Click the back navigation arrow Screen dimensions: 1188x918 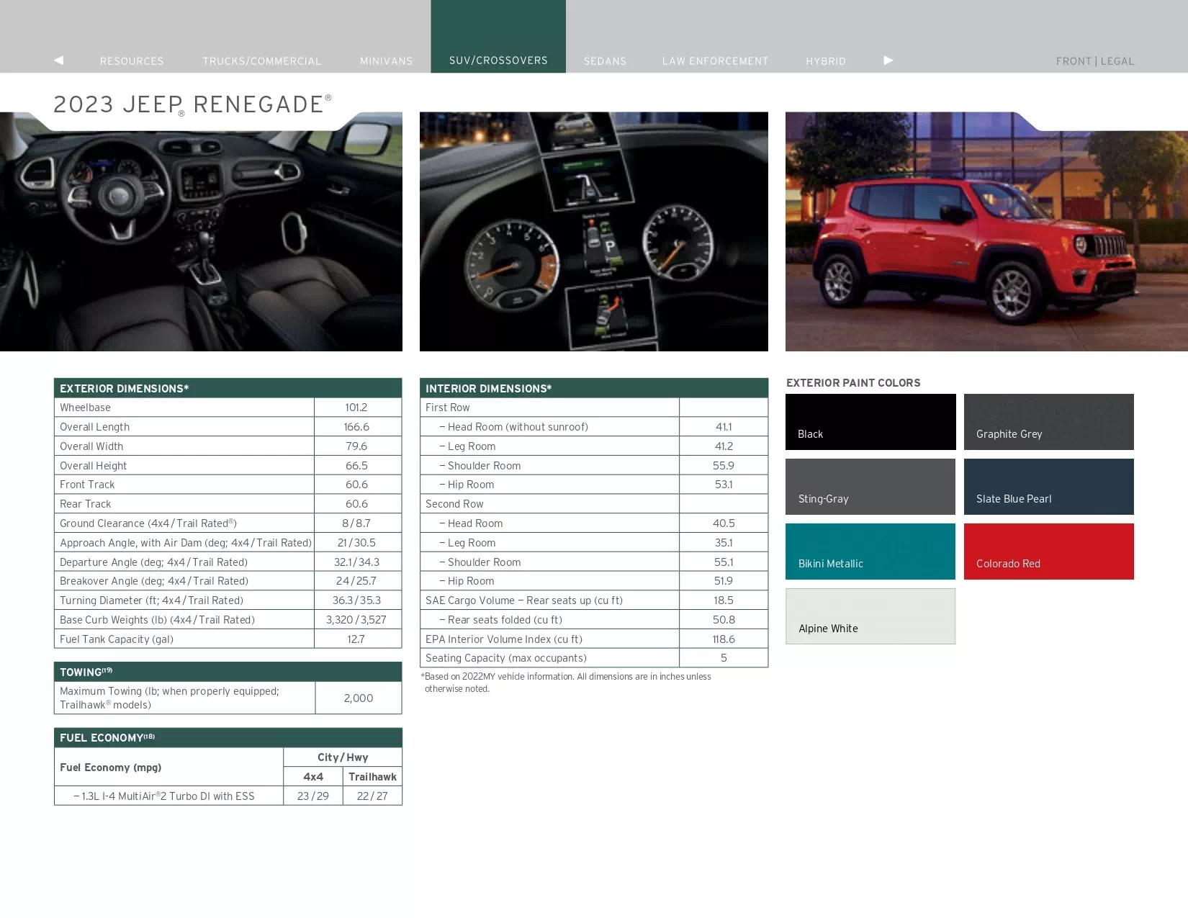(x=58, y=60)
